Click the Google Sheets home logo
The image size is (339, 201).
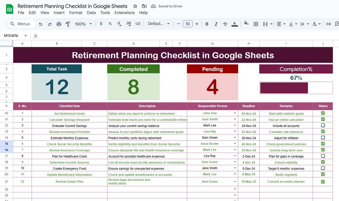pyautogui.click(x=10, y=9)
